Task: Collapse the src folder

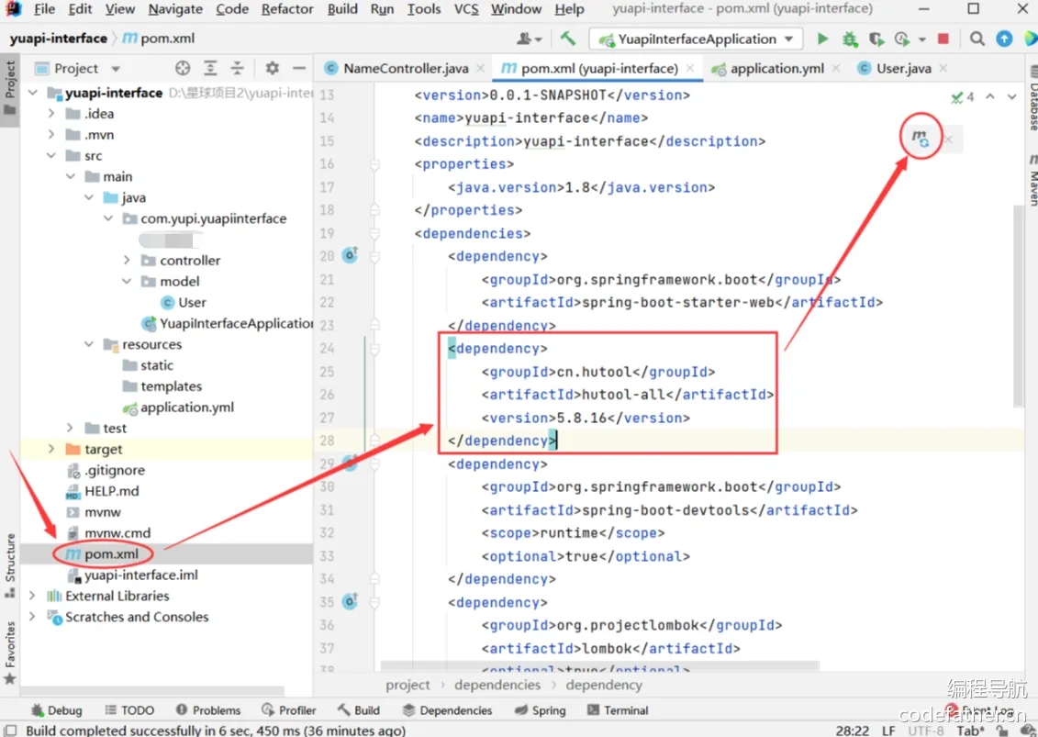Action: pyautogui.click(x=51, y=156)
